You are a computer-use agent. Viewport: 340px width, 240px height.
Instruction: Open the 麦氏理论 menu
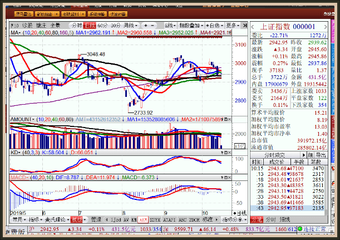tap(57, 220)
